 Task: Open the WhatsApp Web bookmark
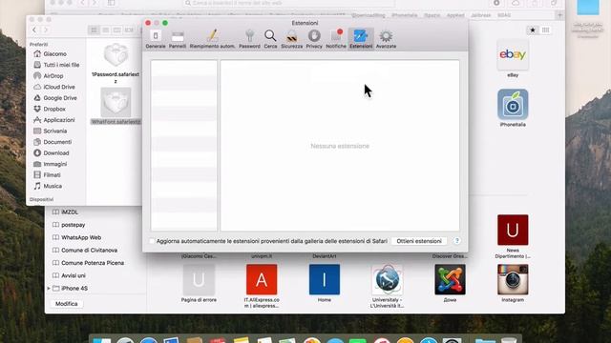pos(76,237)
